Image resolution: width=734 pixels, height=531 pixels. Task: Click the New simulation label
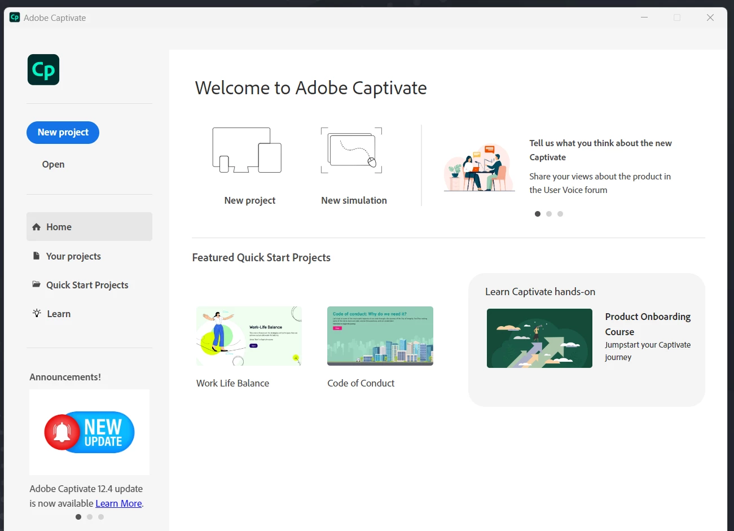(x=354, y=200)
